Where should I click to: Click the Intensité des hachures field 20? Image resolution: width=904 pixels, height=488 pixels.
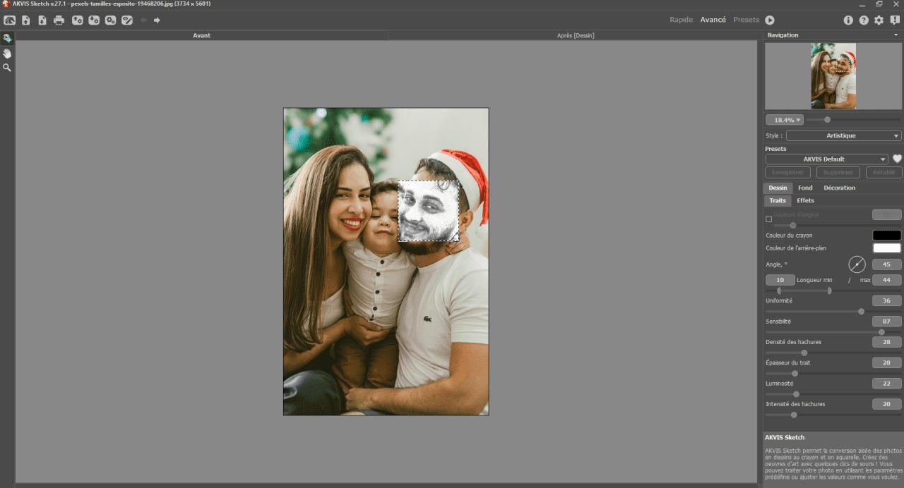pyautogui.click(x=887, y=405)
